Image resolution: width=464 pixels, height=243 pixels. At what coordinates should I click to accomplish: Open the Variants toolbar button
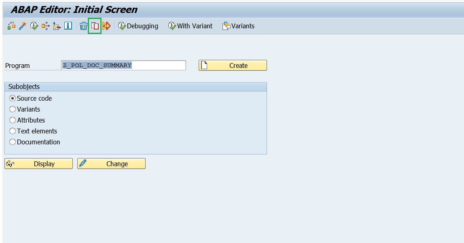tap(239, 26)
